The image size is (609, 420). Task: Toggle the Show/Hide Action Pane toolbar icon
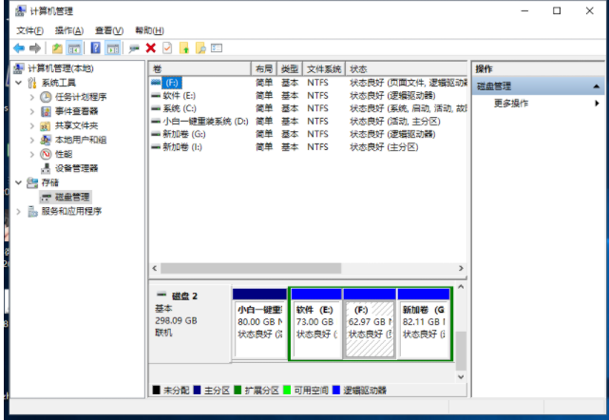tap(113, 48)
